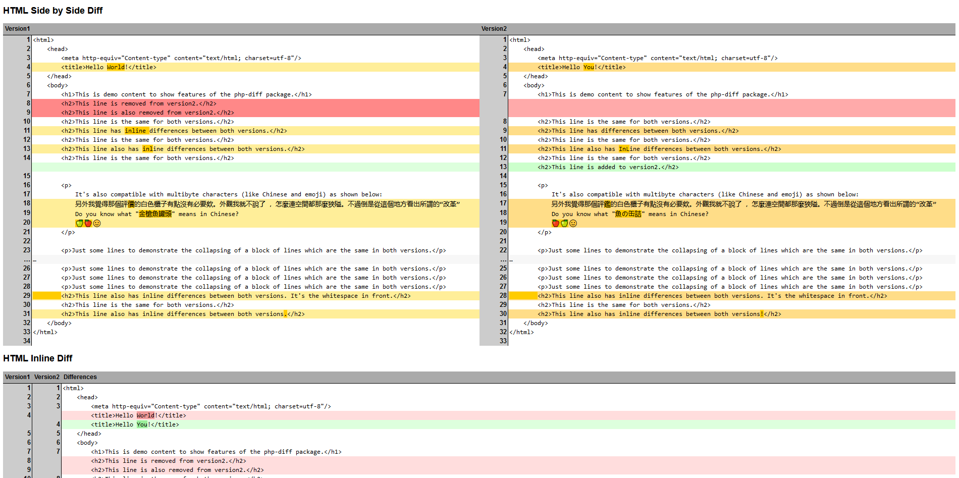
Task: Click the highlighted word "You" in Version2 title
Action: point(589,67)
